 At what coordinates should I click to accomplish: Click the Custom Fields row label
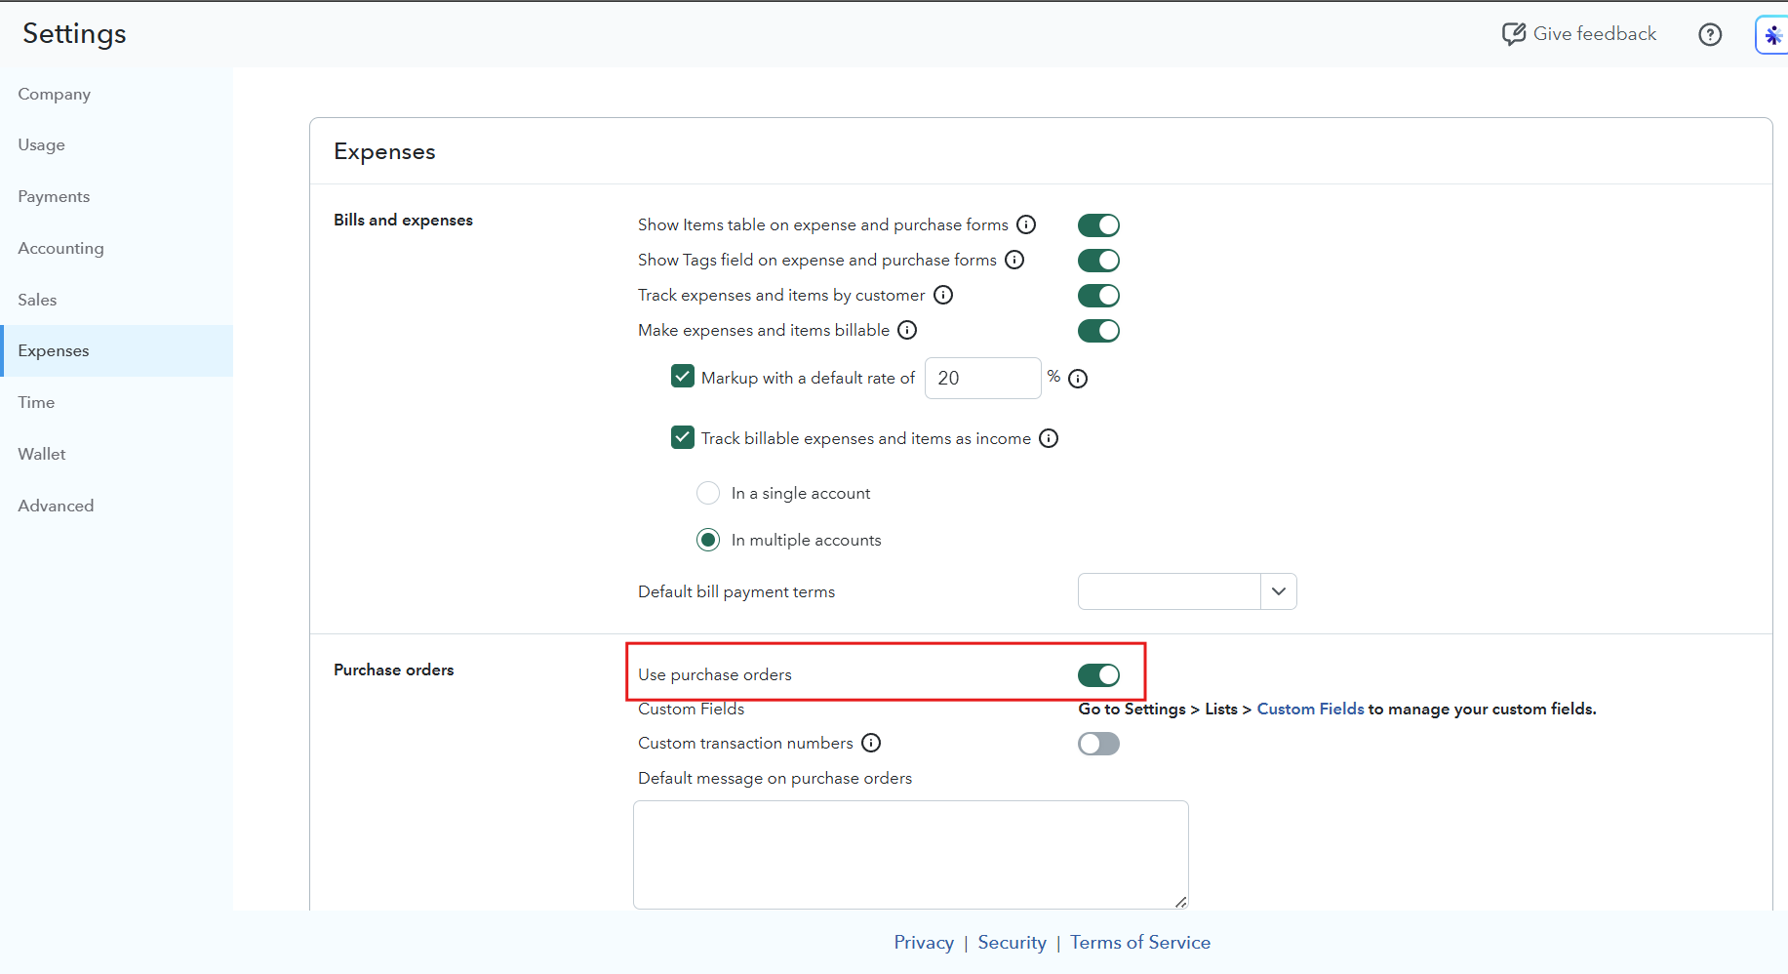(691, 709)
